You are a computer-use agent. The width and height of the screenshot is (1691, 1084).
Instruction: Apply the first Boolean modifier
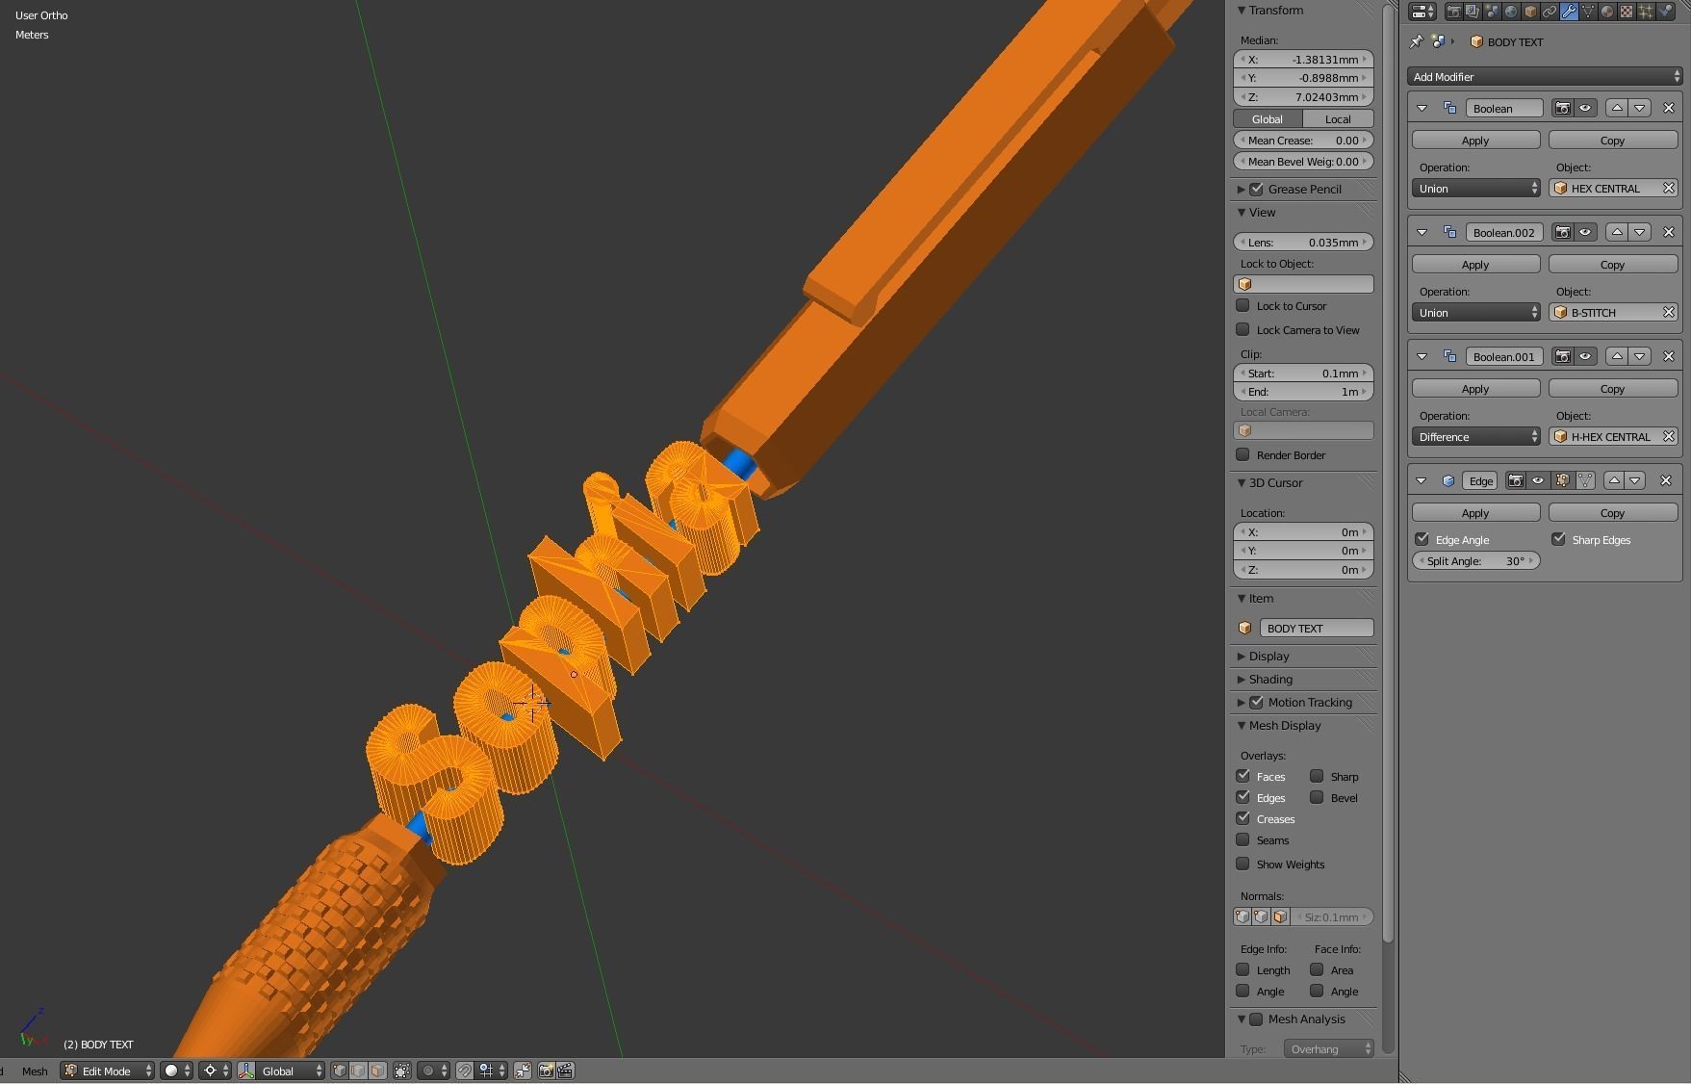pyautogui.click(x=1475, y=140)
